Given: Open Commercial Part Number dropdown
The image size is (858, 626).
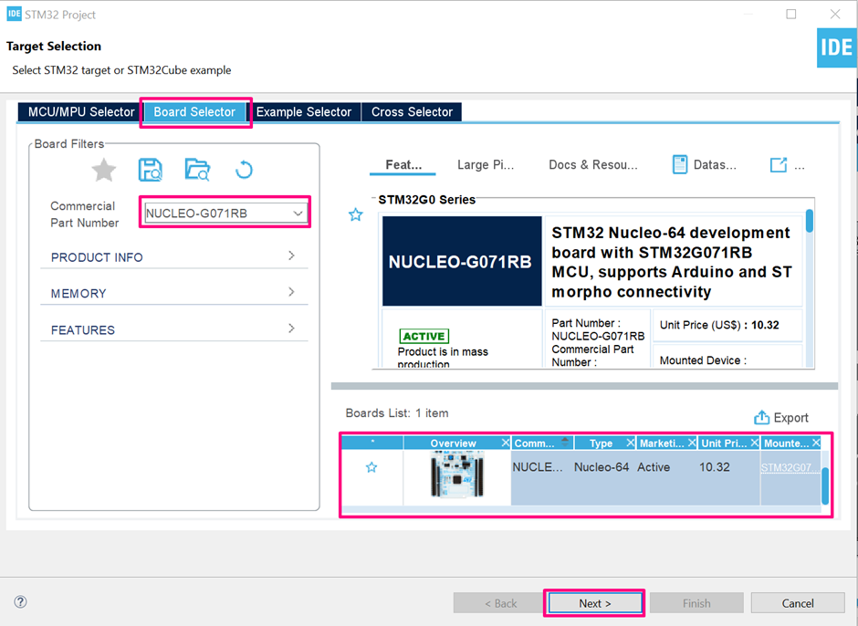Looking at the screenshot, I should tap(298, 214).
